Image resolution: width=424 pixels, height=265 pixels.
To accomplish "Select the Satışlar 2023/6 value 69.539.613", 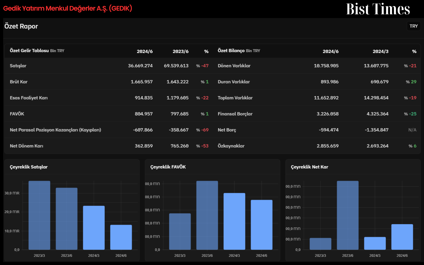I will [x=176, y=66].
